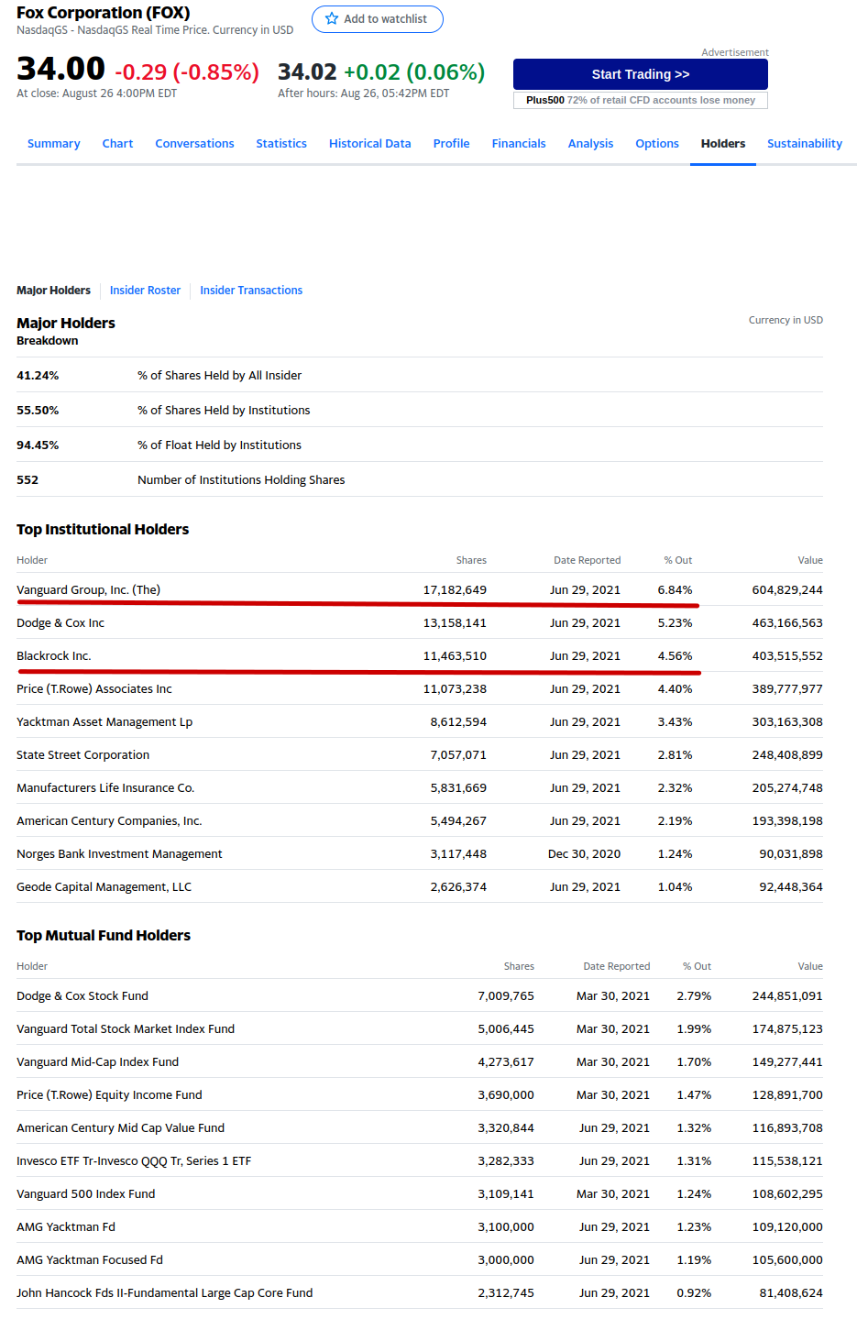This screenshot has width=857, height=1341.
Task: Go to the Sustainability tab
Action: (804, 144)
